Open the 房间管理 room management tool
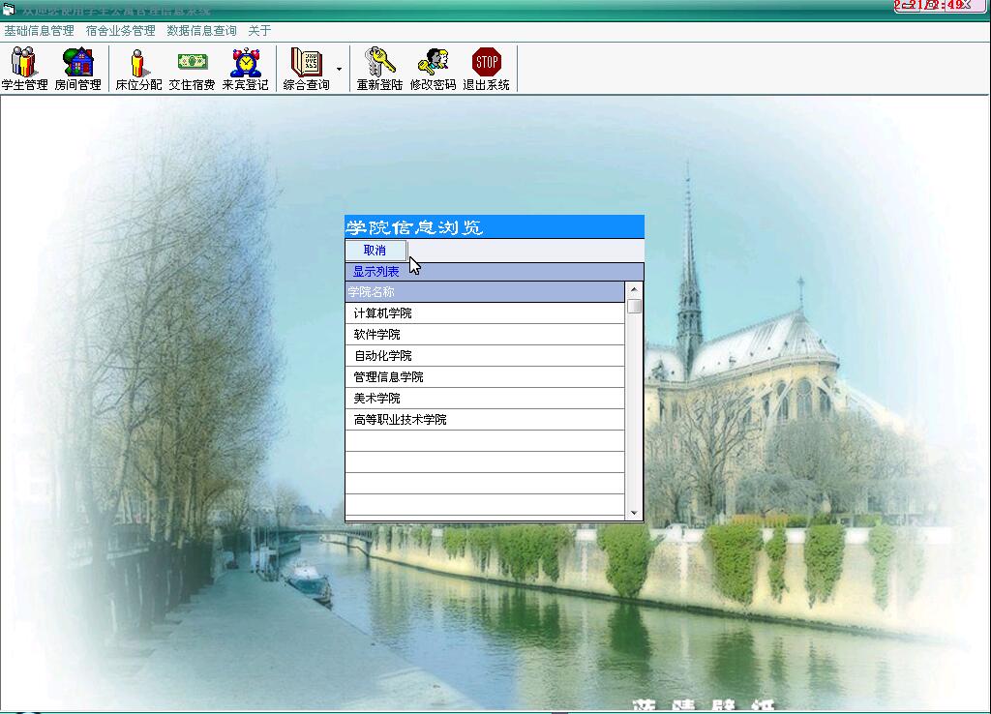 pyautogui.click(x=77, y=69)
